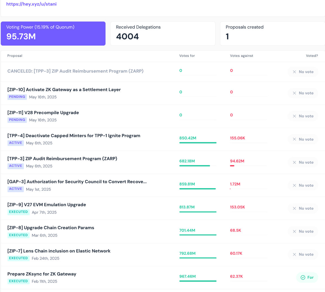Select the Voting Power 95.73M card
Image resolution: width=325 pixels, height=292 pixels.
53,34
